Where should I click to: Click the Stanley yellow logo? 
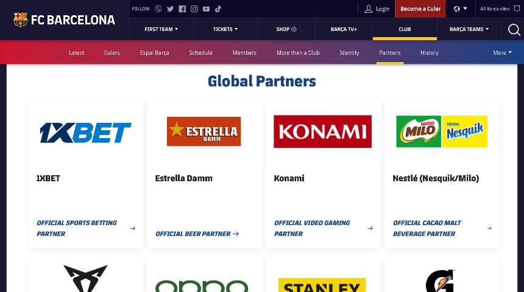(322, 285)
